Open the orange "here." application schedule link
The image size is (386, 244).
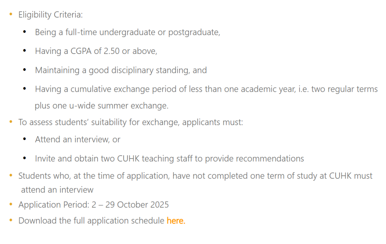(x=176, y=221)
